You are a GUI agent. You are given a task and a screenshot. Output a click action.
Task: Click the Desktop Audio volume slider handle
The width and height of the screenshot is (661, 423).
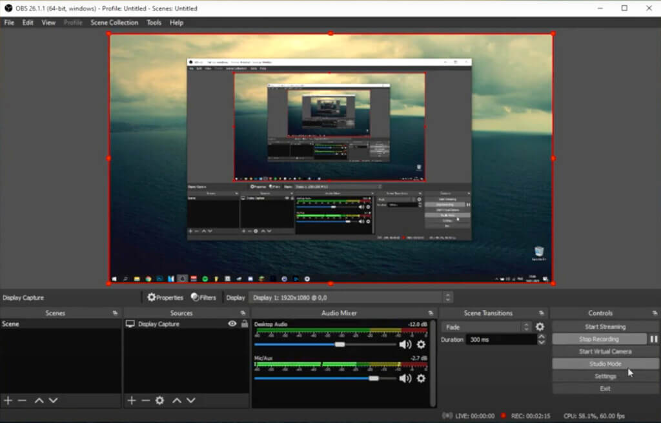point(340,345)
